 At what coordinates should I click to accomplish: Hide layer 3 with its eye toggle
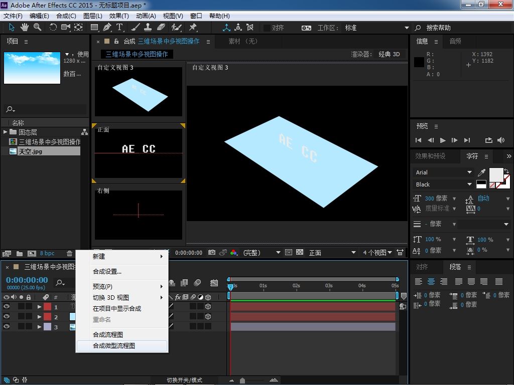point(6,326)
